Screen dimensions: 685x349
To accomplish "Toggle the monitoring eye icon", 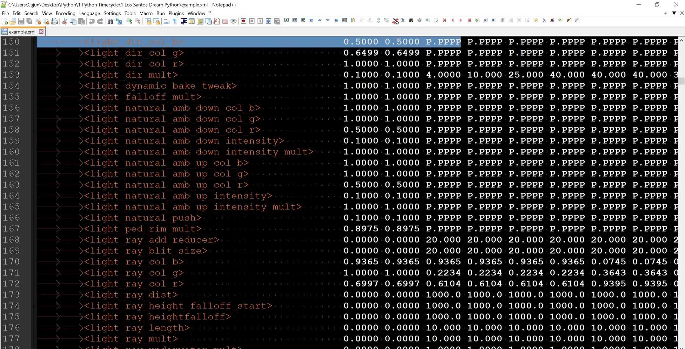I will [x=233, y=21].
